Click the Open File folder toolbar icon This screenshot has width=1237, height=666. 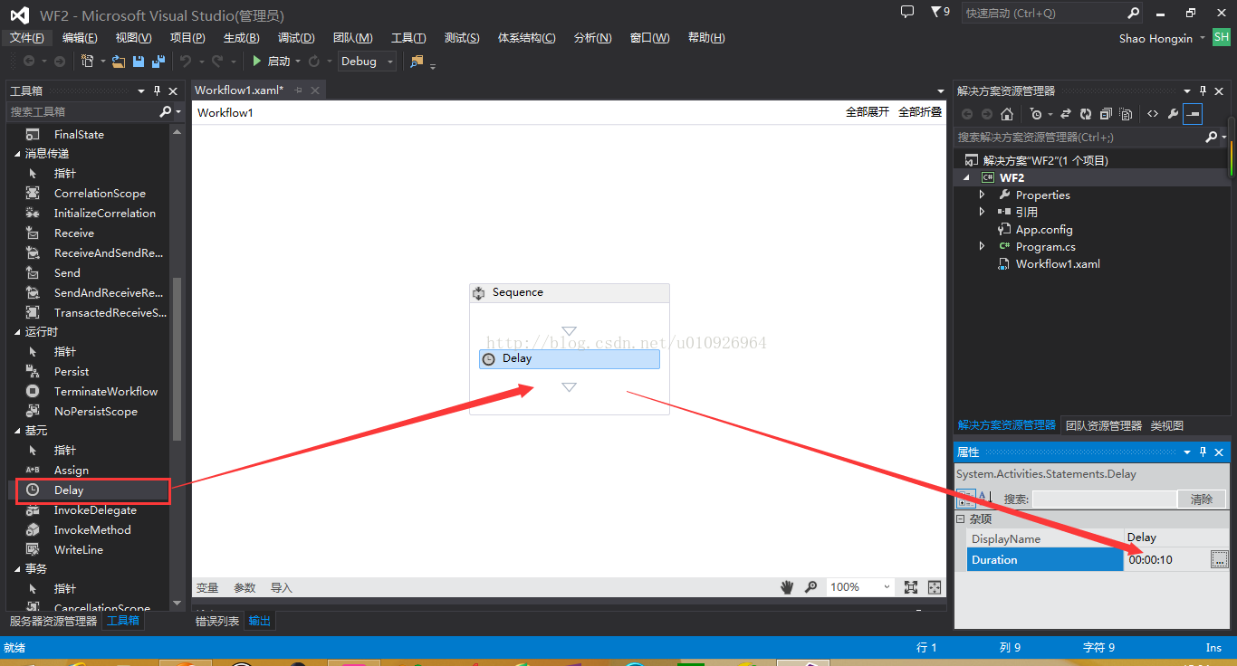click(x=119, y=62)
